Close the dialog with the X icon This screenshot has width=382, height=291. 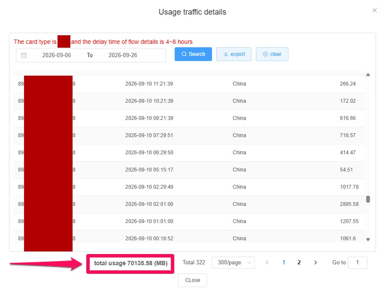coord(374,10)
